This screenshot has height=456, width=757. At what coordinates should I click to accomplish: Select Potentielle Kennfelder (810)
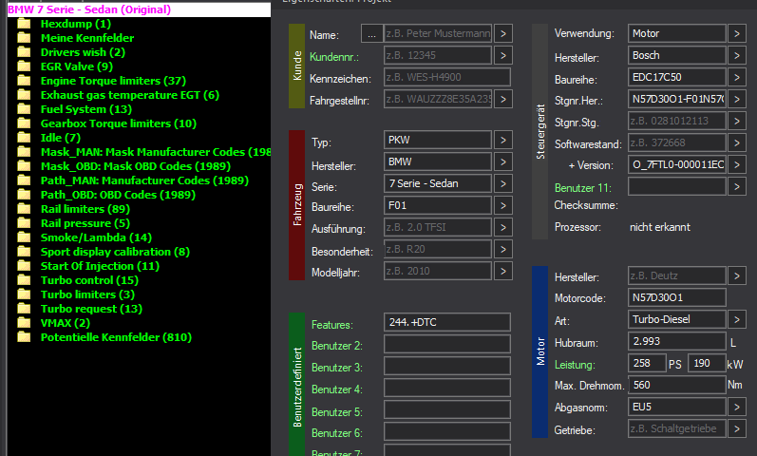click(116, 337)
